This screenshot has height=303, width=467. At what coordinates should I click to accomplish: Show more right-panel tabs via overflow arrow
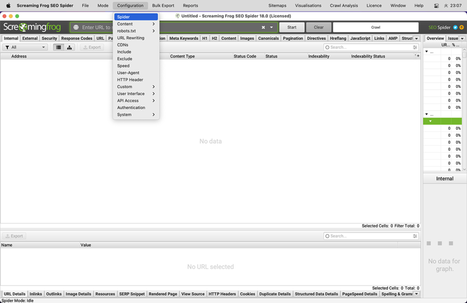click(x=462, y=39)
